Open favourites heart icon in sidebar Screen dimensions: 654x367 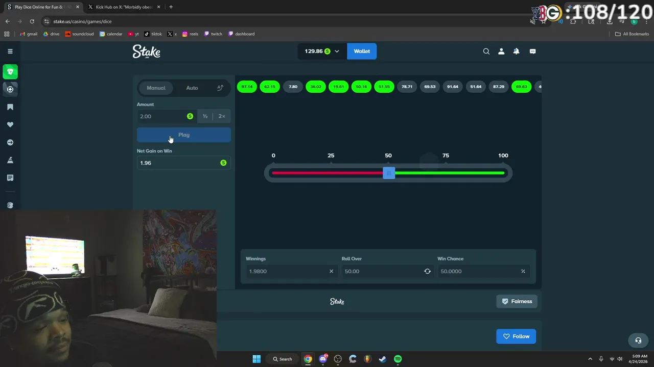pyautogui.click(x=10, y=125)
